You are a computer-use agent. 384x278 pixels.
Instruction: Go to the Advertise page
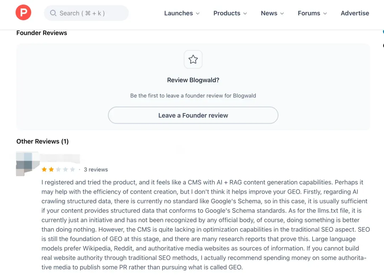coord(355,13)
